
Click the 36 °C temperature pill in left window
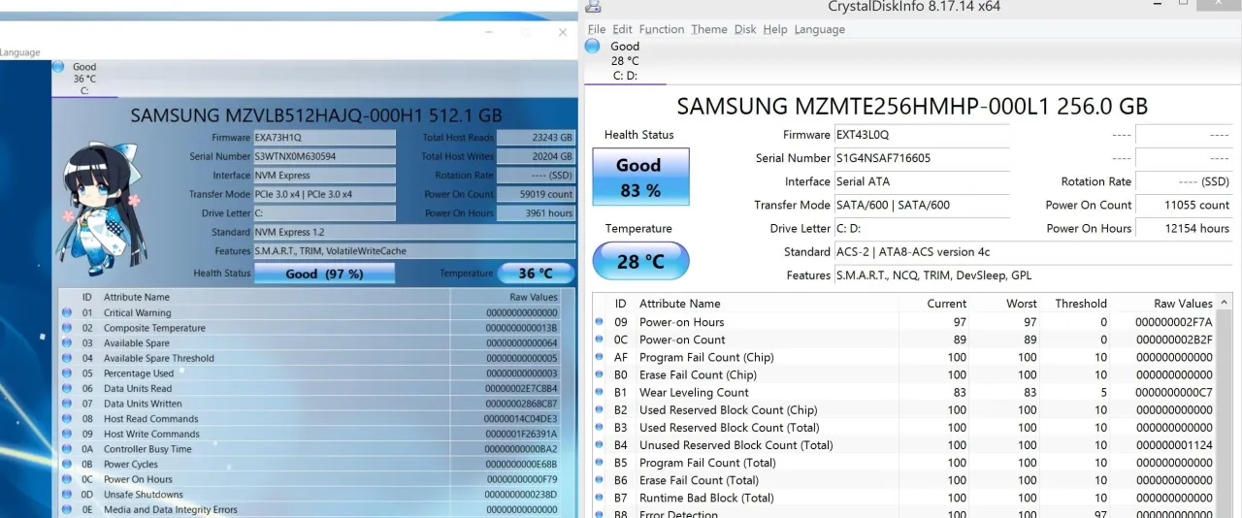(x=536, y=274)
